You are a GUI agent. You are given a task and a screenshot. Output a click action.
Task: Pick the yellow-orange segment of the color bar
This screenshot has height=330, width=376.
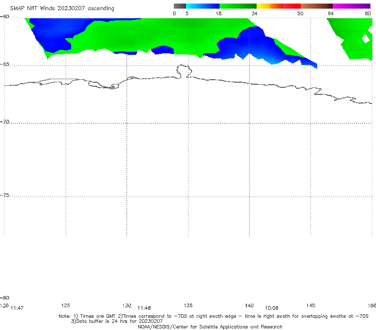click(270, 6)
